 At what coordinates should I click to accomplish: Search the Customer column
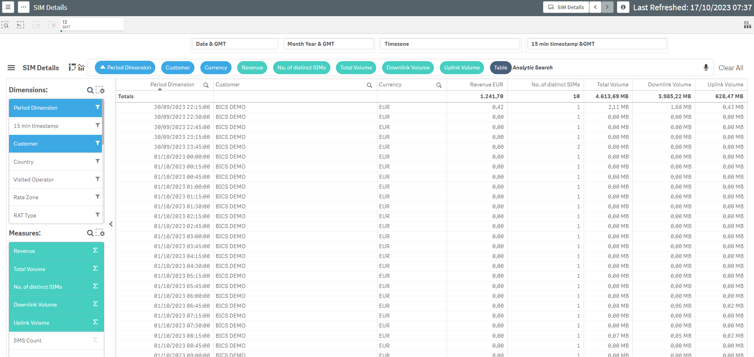coord(369,85)
